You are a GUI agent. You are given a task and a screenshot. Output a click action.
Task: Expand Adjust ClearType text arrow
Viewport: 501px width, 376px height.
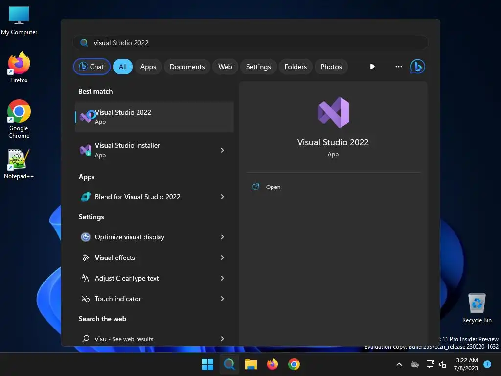click(223, 278)
